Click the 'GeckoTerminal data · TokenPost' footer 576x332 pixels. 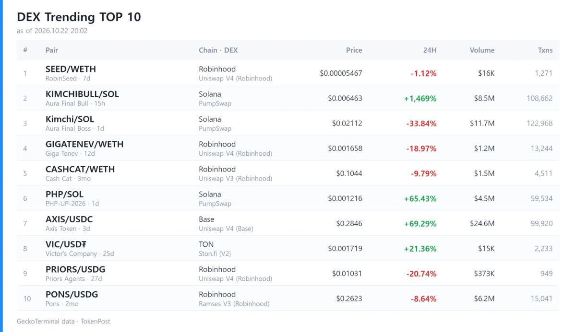click(63, 321)
